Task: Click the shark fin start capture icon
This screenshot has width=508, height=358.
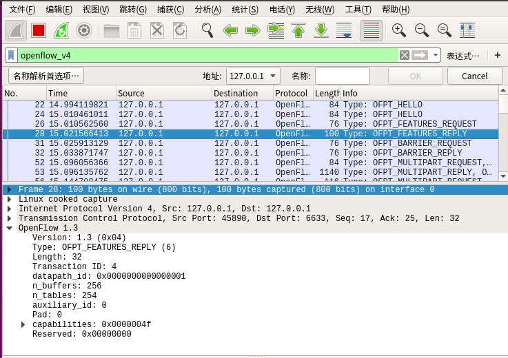Action: point(16,31)
